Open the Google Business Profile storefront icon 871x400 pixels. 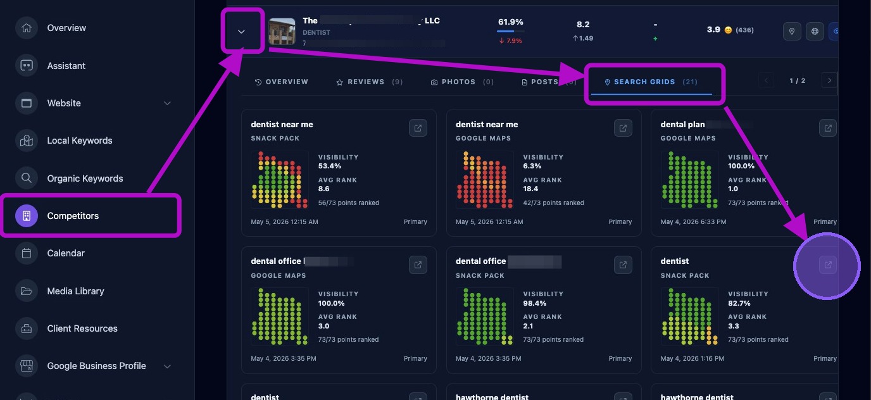tap(27, 366)
